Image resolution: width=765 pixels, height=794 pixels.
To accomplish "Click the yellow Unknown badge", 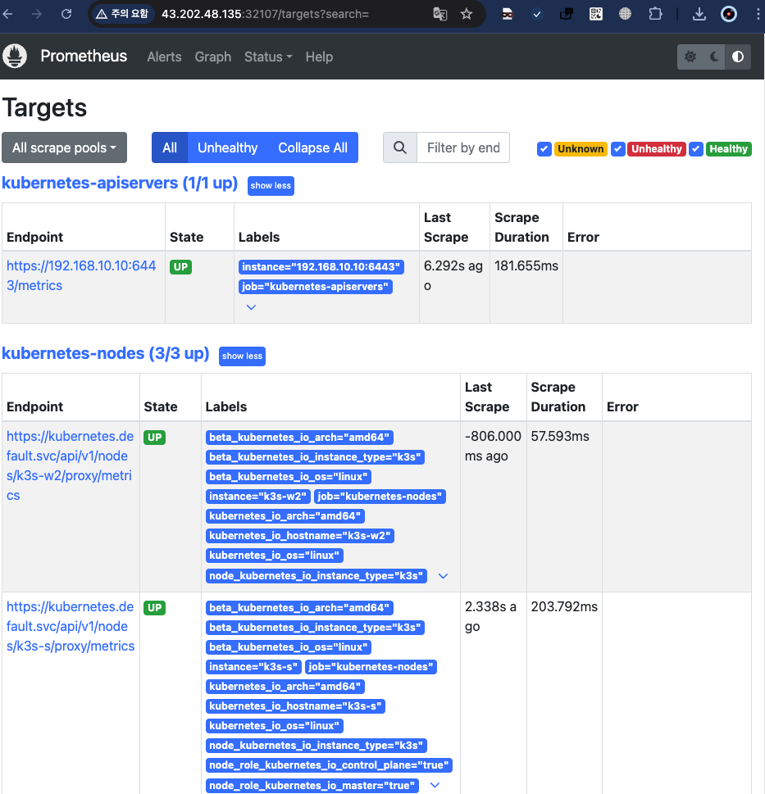I will [x=581, y=149].
